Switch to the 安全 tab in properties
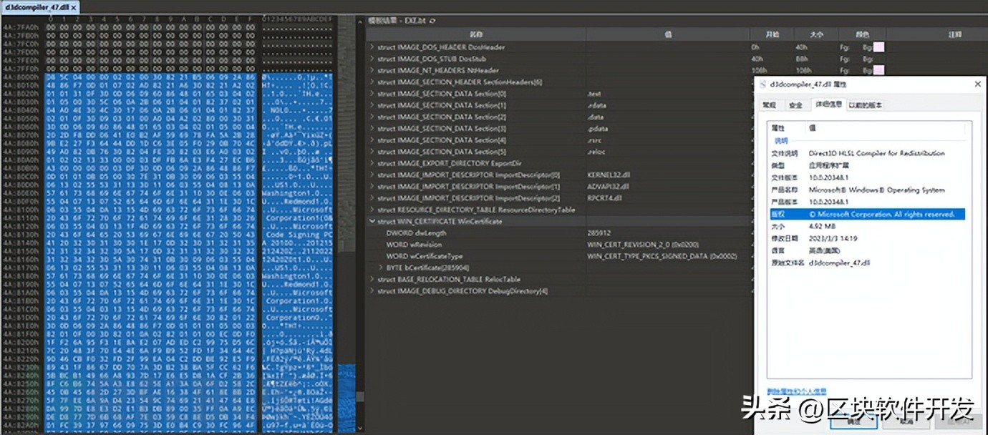This screenshot has width=988, height=435. 795,105
